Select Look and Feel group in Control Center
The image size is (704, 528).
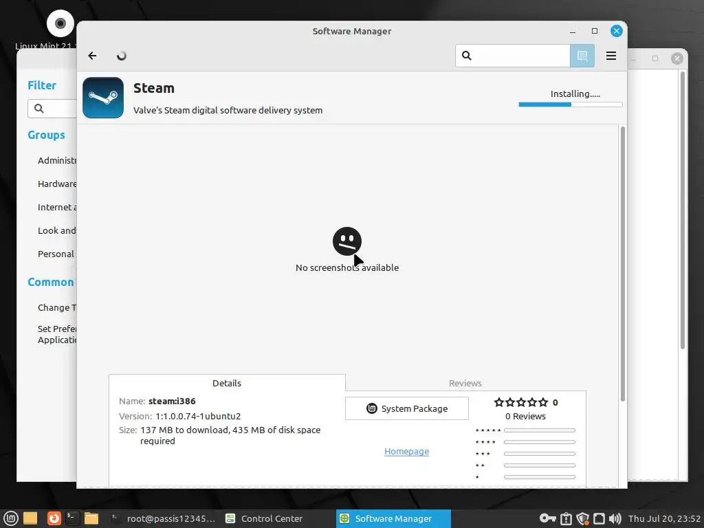[x=57, y=230]
